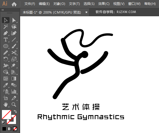Select the Hand tool
This screenshot has width=159, height=133.
point(6,105)
